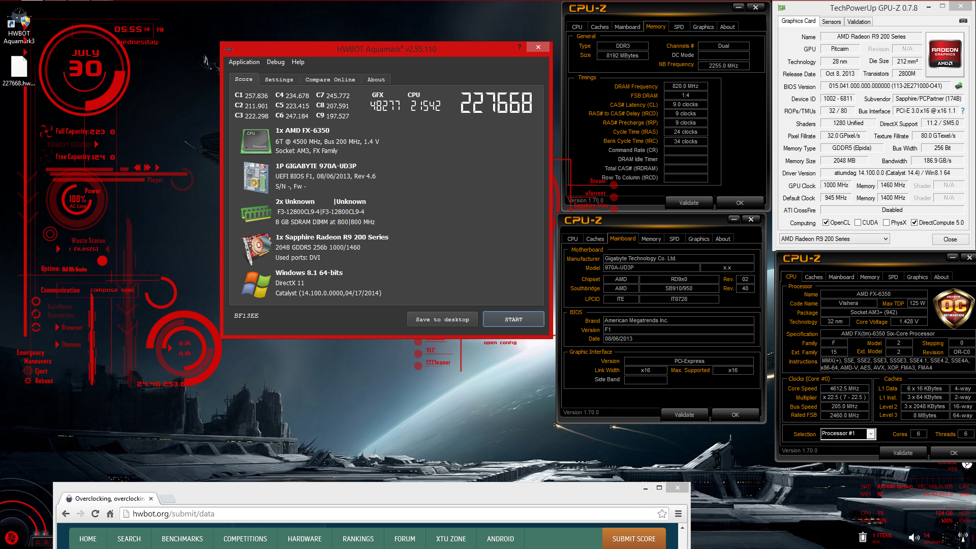Open SPD tab in top CPU-Z window
Viewport: 976px width, 549px height.
click(x=679, y=27)
